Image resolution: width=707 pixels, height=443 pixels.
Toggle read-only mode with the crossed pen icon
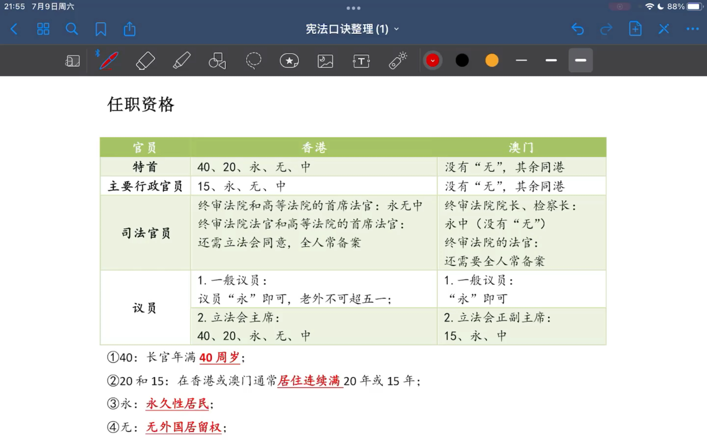pyautogui.click(x=664, y=29)
